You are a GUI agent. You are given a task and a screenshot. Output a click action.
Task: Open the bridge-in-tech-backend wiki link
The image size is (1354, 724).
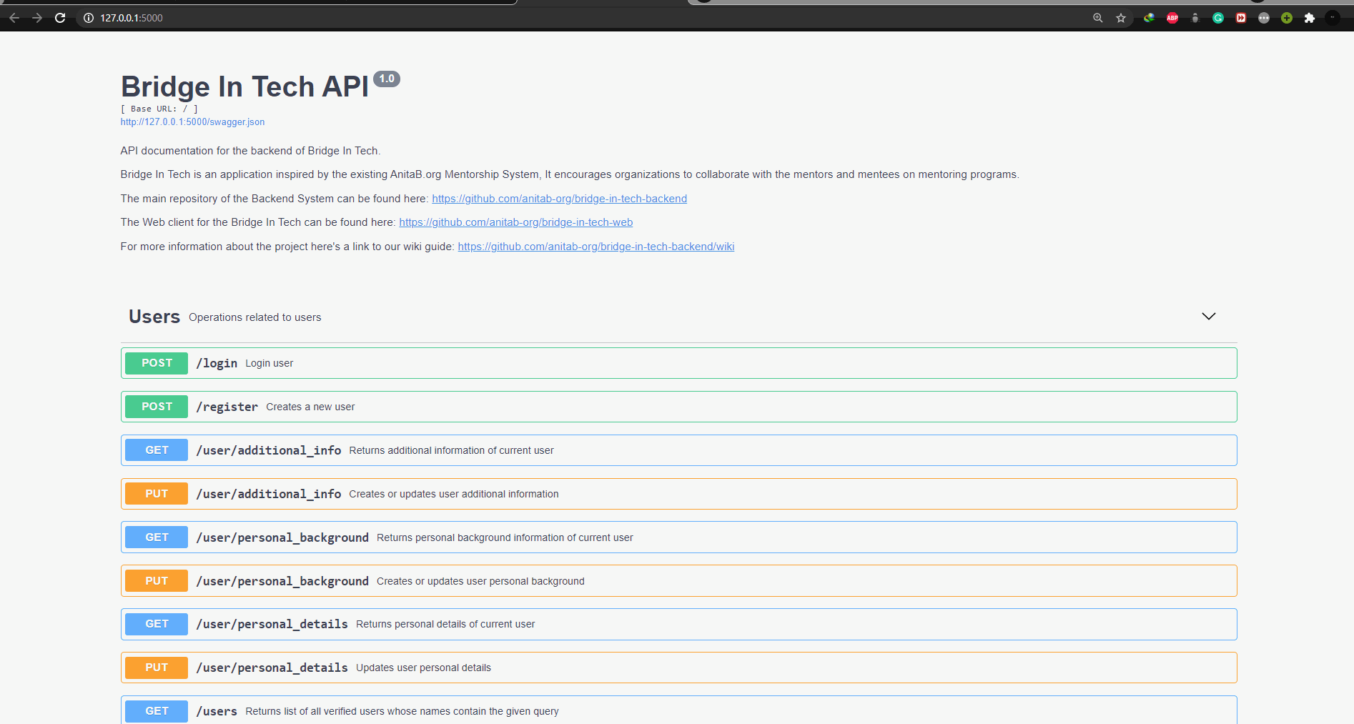pyautogui.click(x=596, y=247)
